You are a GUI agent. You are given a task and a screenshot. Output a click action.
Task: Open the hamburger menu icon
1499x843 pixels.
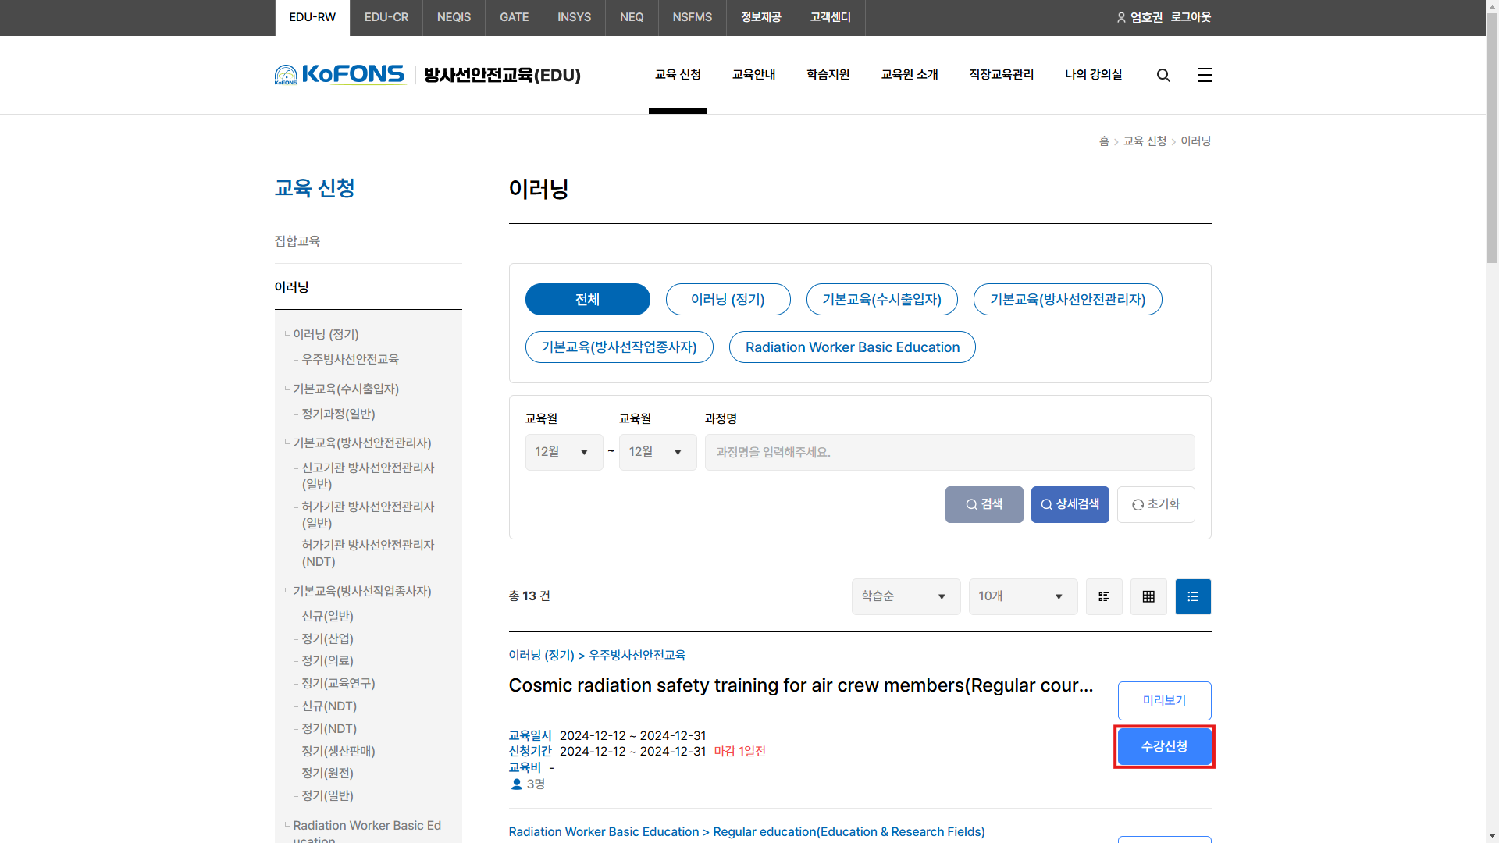(x=1205, y=75)
